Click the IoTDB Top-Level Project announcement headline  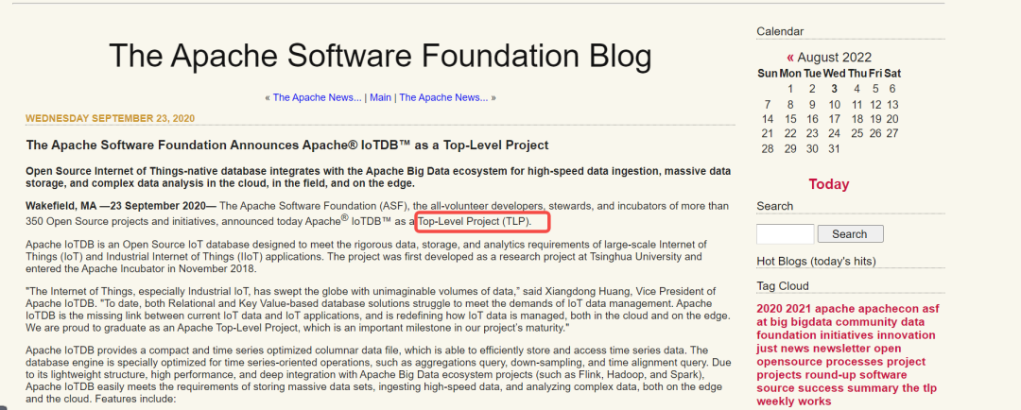287,145
